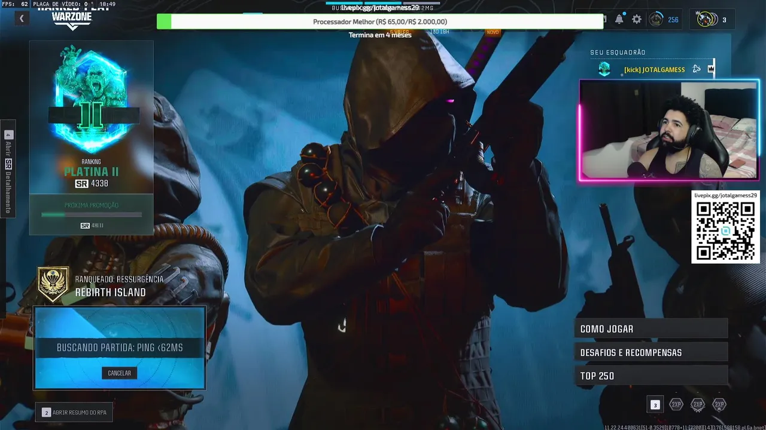
Task: Open Como Jogar menu entry
Action: tap(651, 329)
